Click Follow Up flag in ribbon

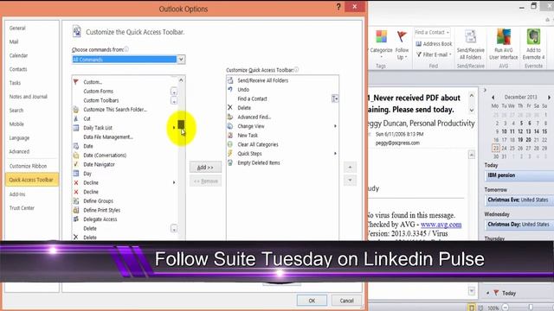(402, 44)
